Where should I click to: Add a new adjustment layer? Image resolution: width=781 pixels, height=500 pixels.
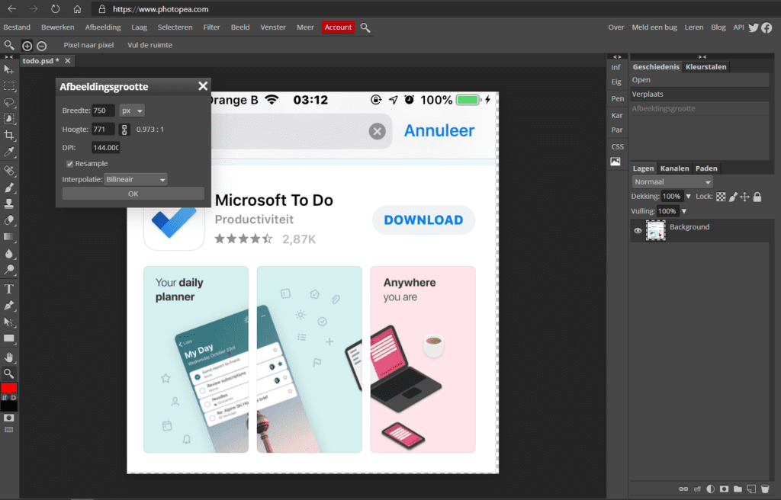[711, 489]
